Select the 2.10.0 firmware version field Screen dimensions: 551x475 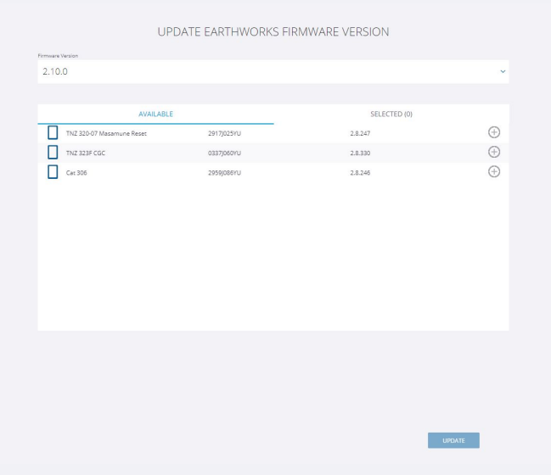pyautogui.click(x=273, y=71)
